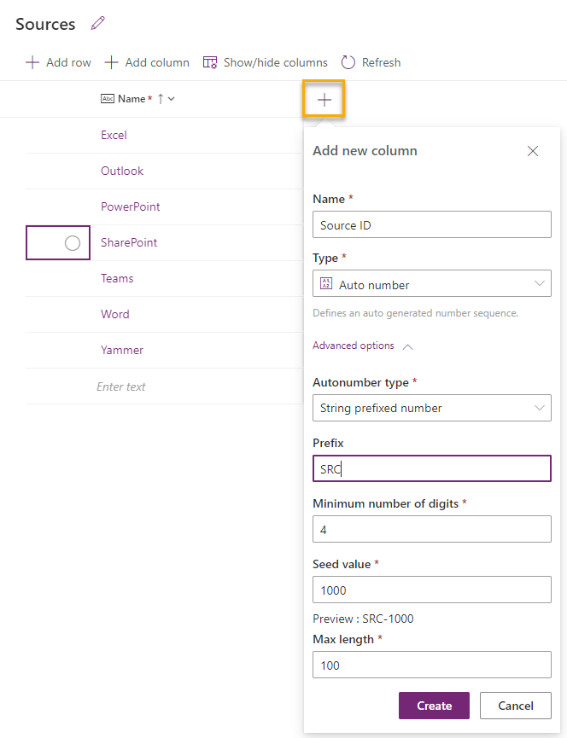This screenshot has height=738, width=567.
Task: Collapse Advanced options
Action: coord(363,346)
